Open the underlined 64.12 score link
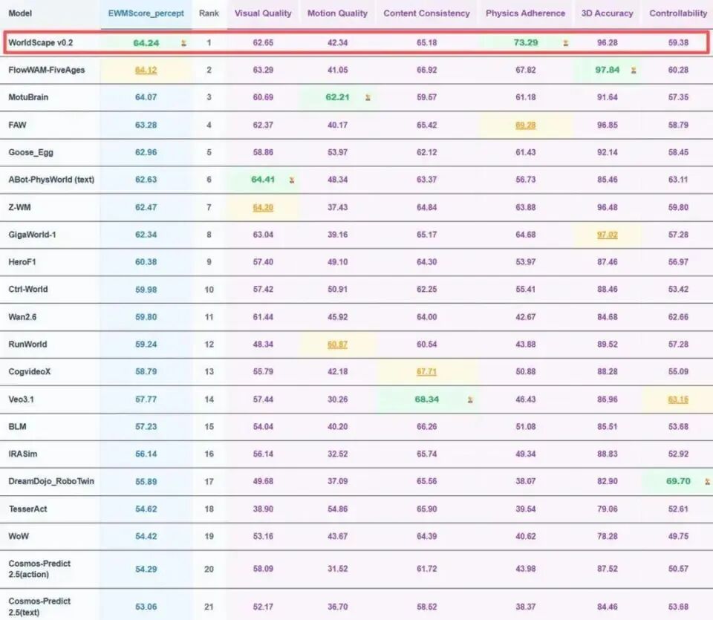The width and height of the screenshot is (713, 620). [x=146, y=71]
